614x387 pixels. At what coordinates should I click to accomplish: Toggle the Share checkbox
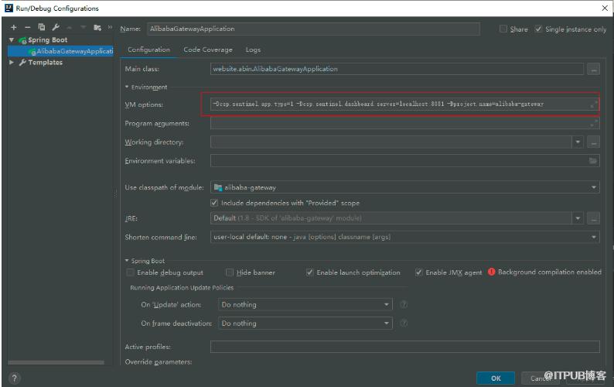tap(503, 29)
